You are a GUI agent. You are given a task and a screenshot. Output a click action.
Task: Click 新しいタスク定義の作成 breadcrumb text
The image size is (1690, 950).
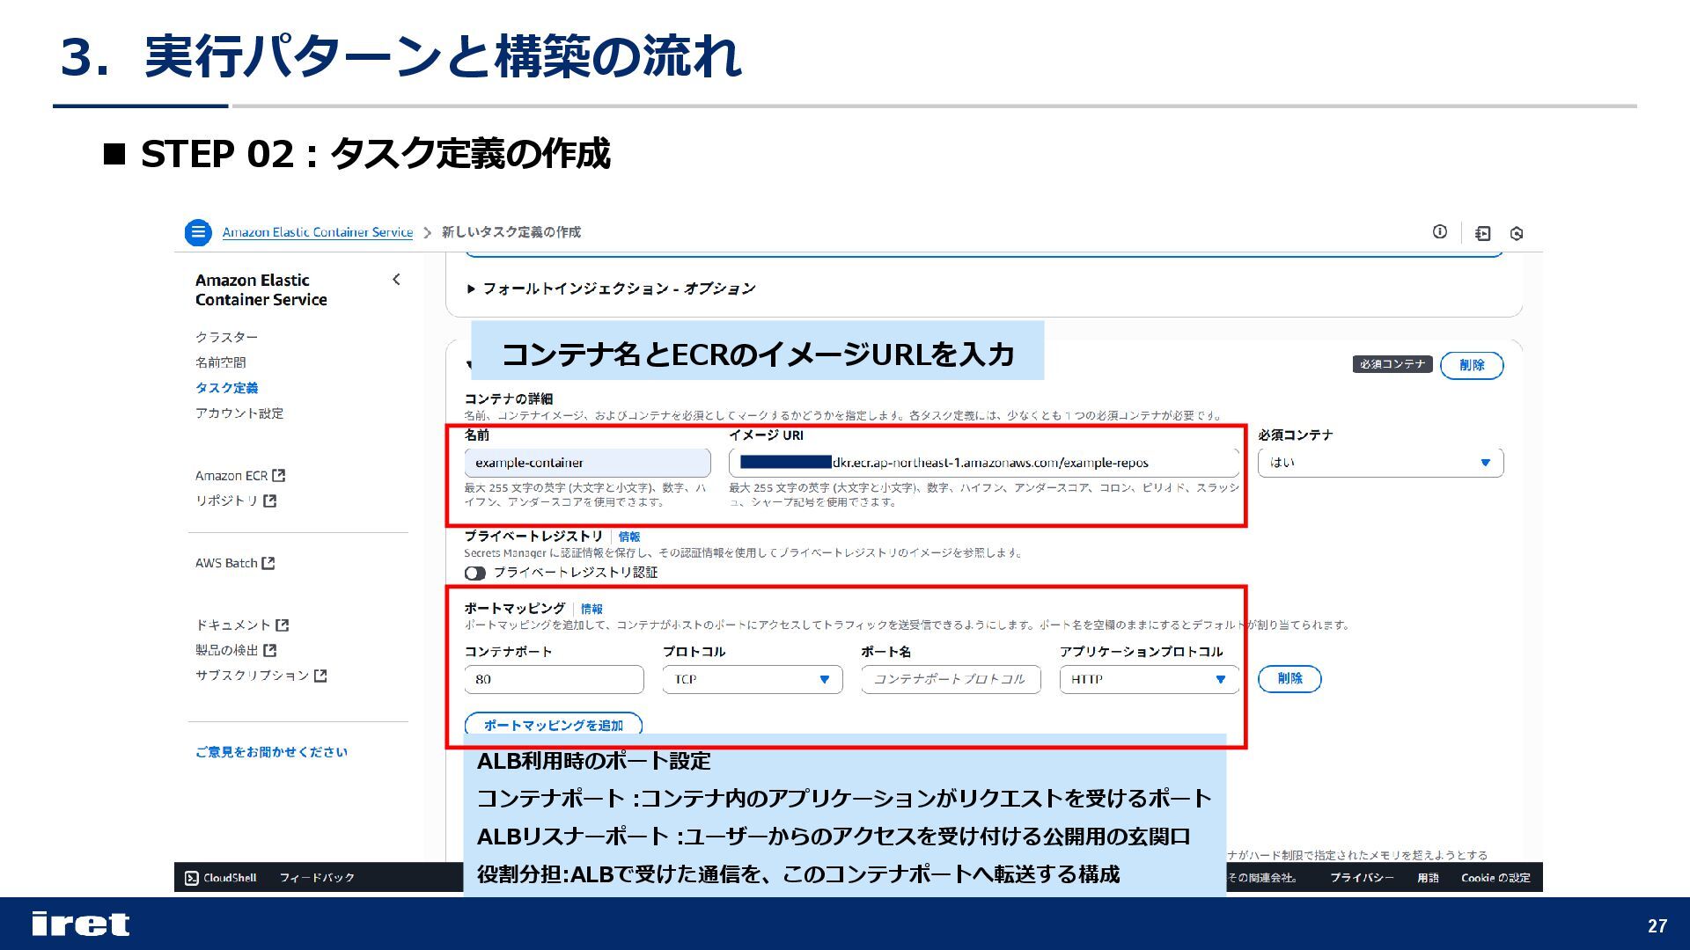click(511, 232)
